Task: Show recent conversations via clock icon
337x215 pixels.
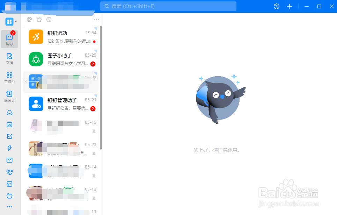Action: [49, 20]
